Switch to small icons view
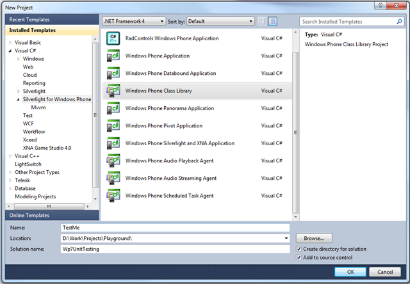Image resolution: width=410 pixels, height=284 pixels. 262,21
